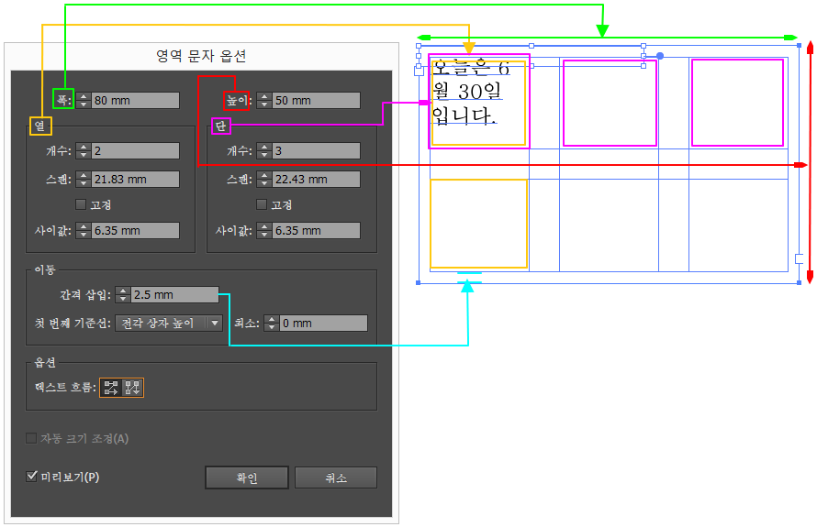
Task: Click the 확인 button
Action: click(247, 478)
